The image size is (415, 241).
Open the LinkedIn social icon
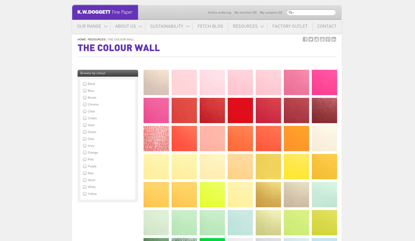[334, 39]
